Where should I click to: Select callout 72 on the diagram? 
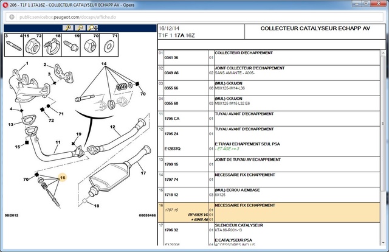51,121
